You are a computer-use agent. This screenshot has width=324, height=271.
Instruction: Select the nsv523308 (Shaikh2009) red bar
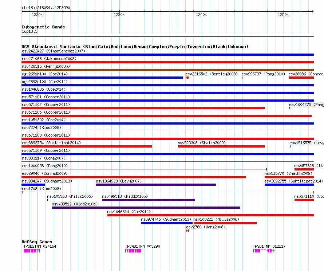pos(221,146)
